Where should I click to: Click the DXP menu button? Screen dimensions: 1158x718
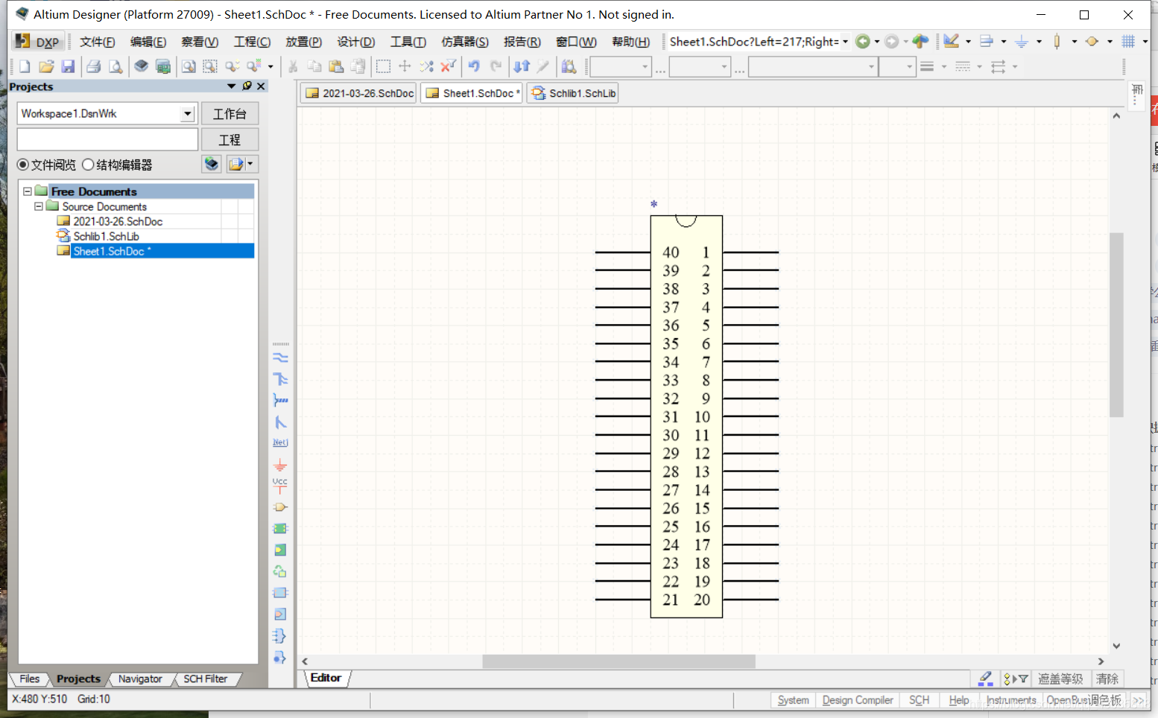[x=38, y=42]
